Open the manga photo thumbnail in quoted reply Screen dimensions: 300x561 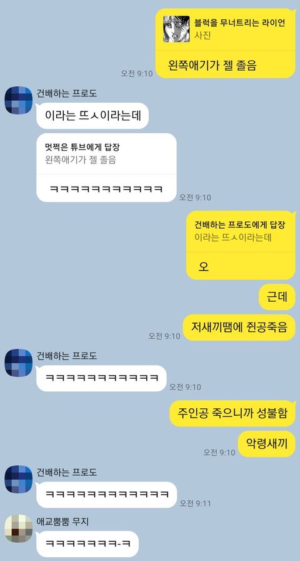pos(176,29)
